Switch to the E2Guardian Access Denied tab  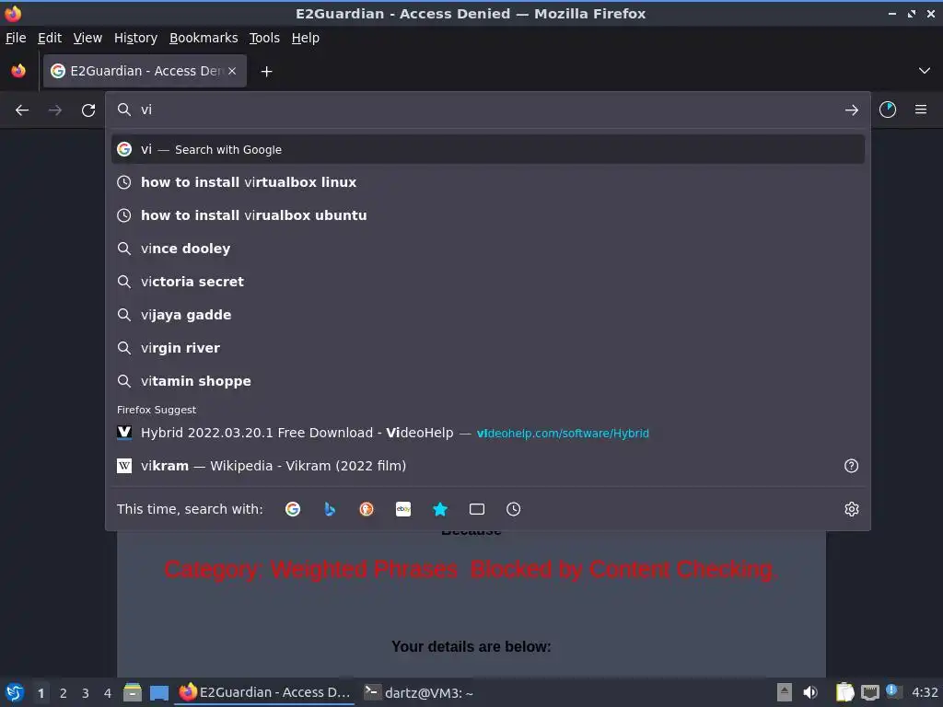coord(145,71)
